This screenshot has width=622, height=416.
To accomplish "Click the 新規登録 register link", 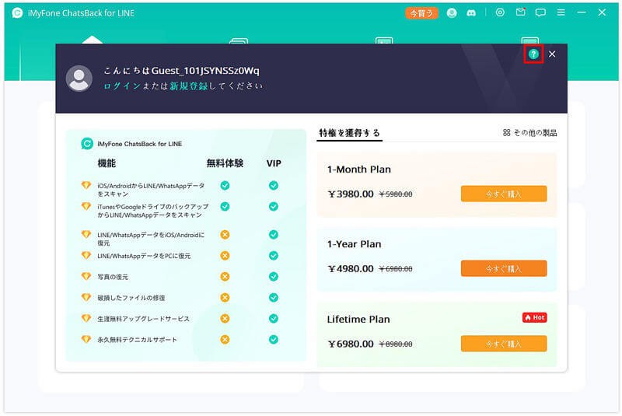I will click(188, 86).
